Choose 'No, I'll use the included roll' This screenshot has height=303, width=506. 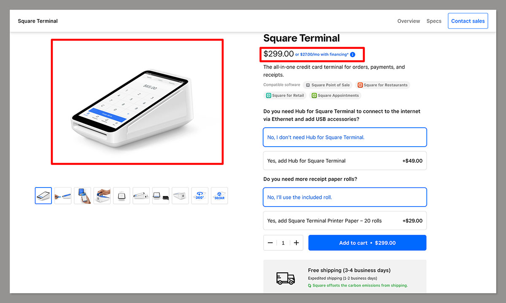[x=345, y=197]
